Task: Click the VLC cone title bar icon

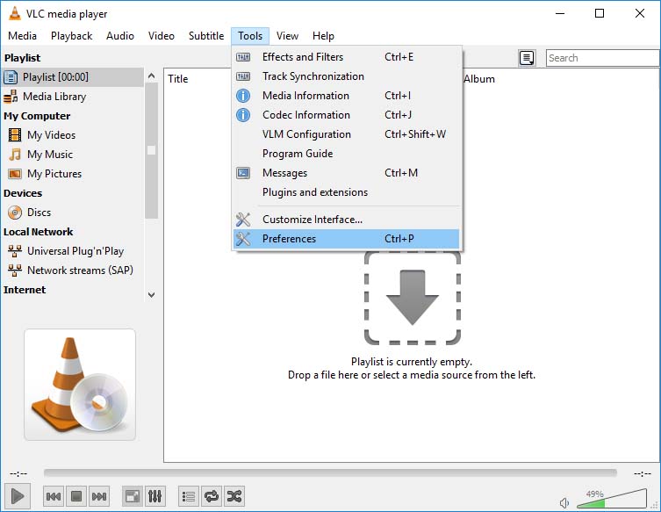Action: click(x=14, y=13)
